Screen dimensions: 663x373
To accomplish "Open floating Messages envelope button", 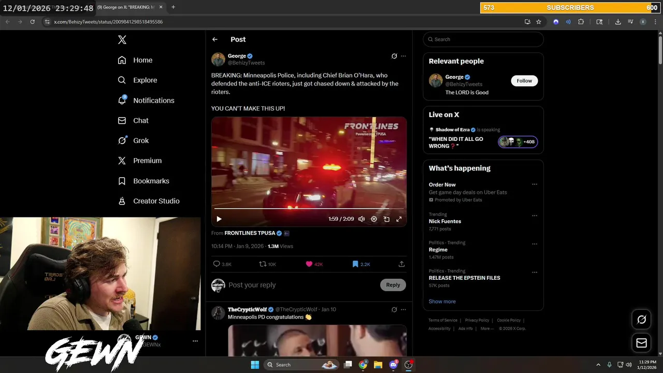I will [641, 343].
